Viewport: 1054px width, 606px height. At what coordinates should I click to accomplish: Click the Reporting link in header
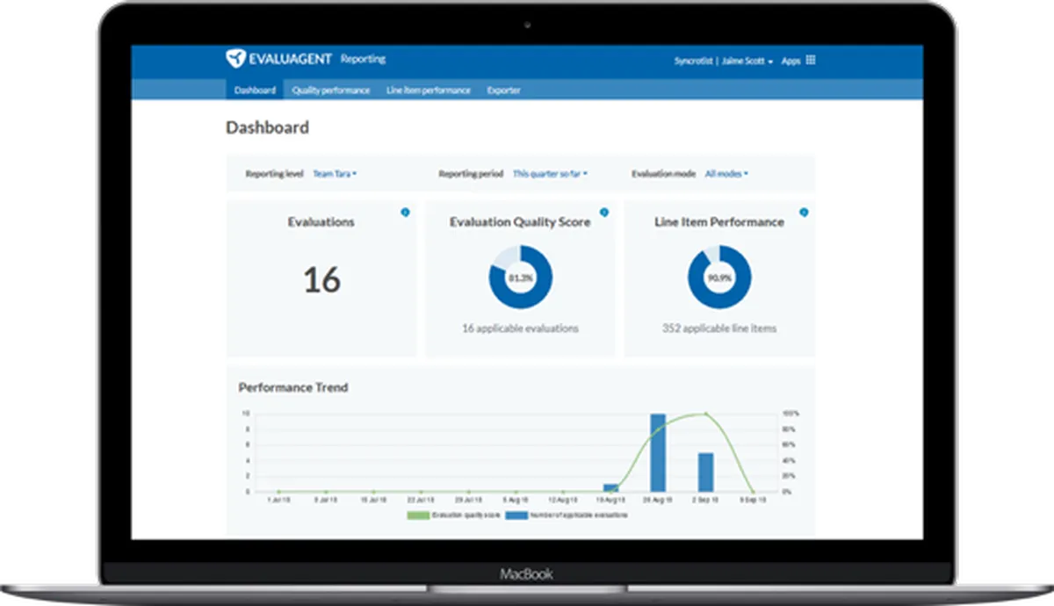coord(363,59)
